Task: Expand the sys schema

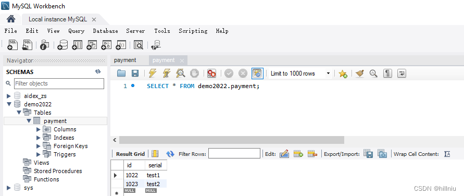Action: point(8,188)
